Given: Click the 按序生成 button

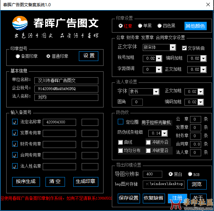Looking at the screenshot, I should pos(26,182).
